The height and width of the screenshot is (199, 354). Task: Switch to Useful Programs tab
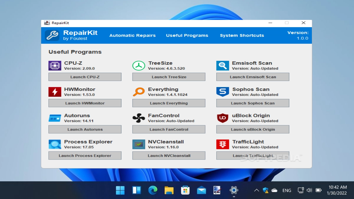pos(187,35)
